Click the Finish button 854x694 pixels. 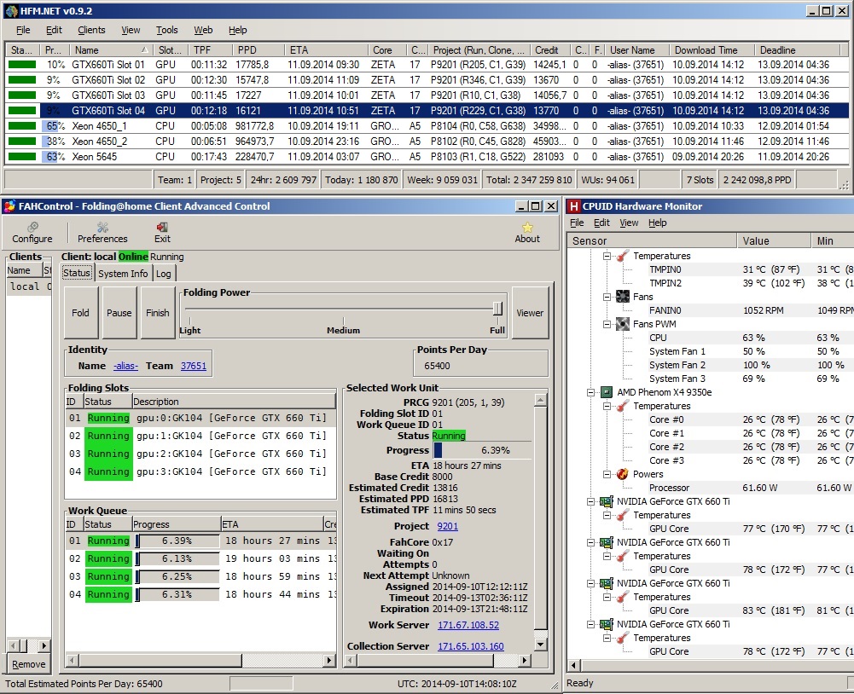click(157, 313)
